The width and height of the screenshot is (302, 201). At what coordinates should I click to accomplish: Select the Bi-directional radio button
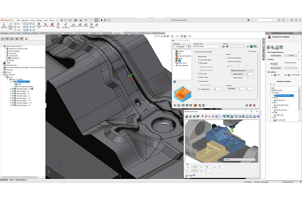point(199,63)
